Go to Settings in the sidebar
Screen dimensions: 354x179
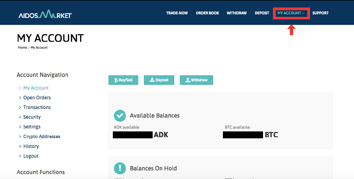(32, 127)
